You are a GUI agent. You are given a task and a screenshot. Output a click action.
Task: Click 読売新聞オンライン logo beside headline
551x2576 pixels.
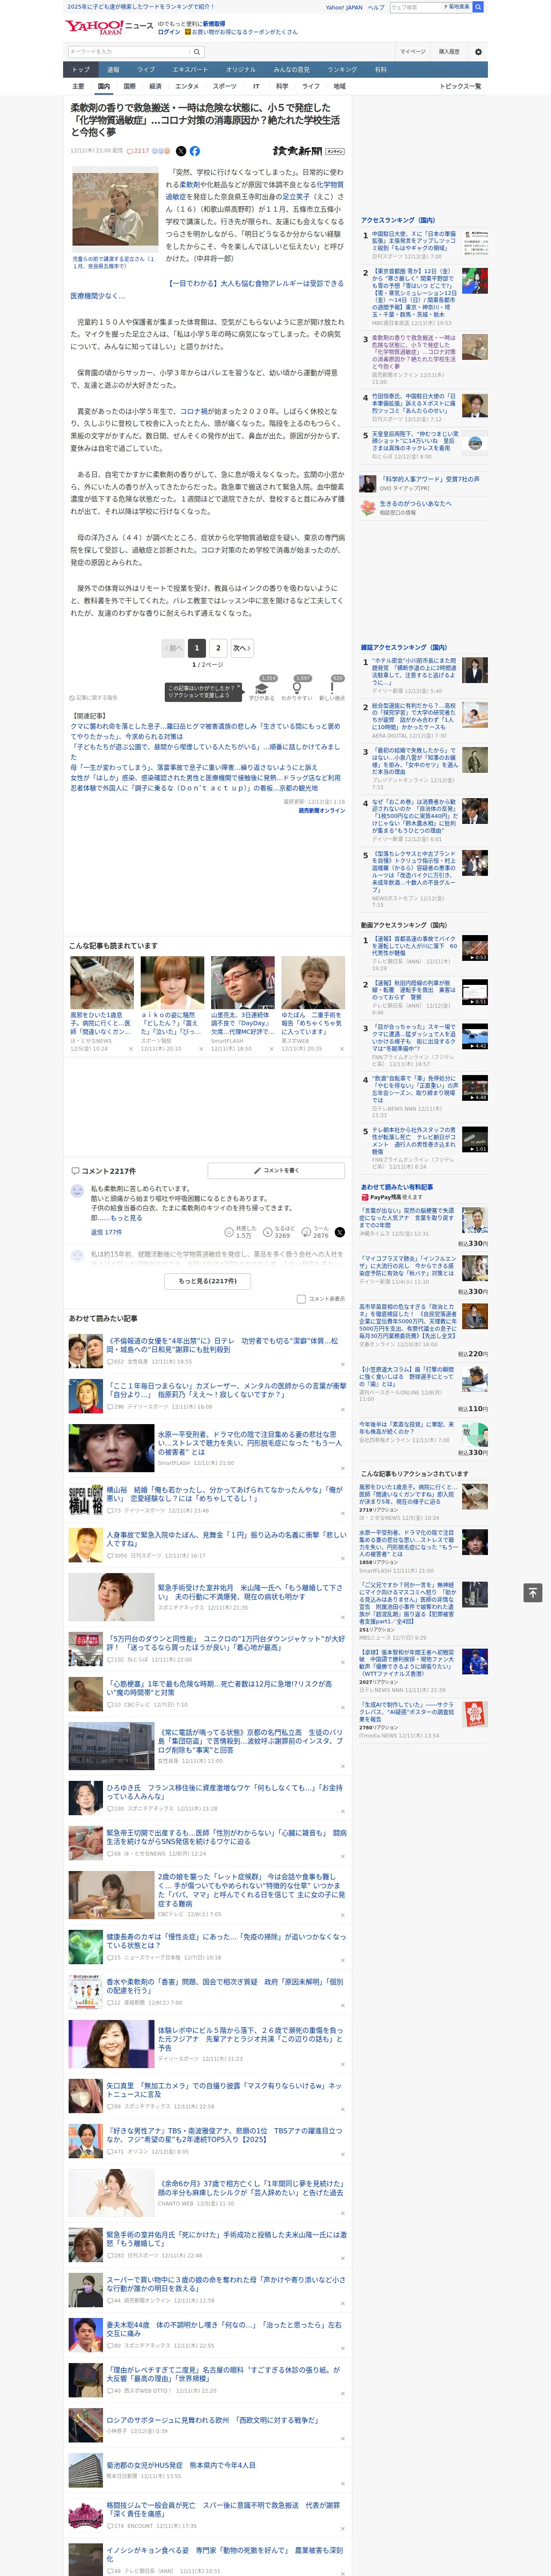[308, 151]
